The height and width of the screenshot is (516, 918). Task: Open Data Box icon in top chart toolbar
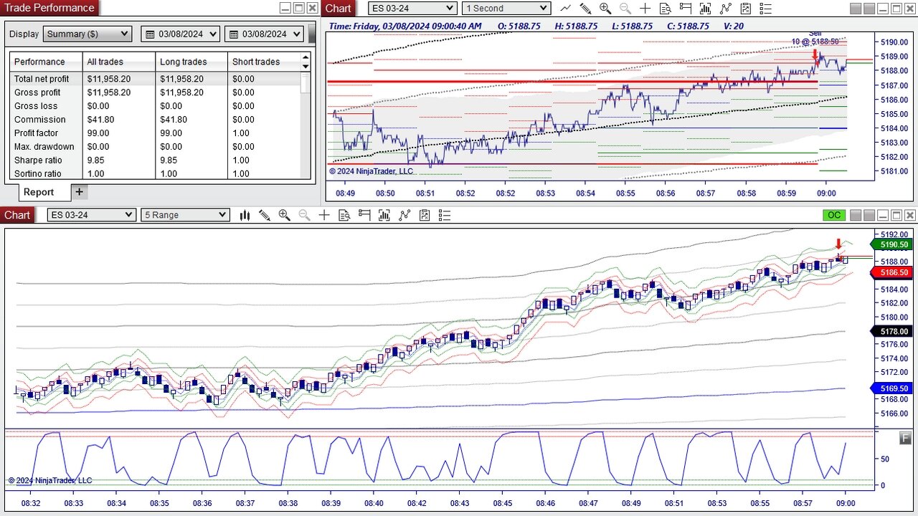(x=665, y=9)
